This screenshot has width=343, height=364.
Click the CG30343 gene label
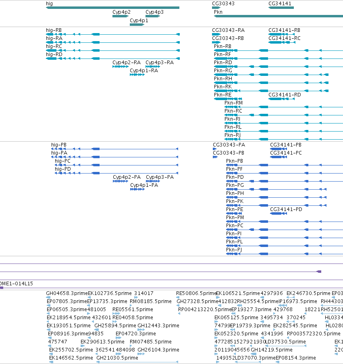[x=223, y=4]
